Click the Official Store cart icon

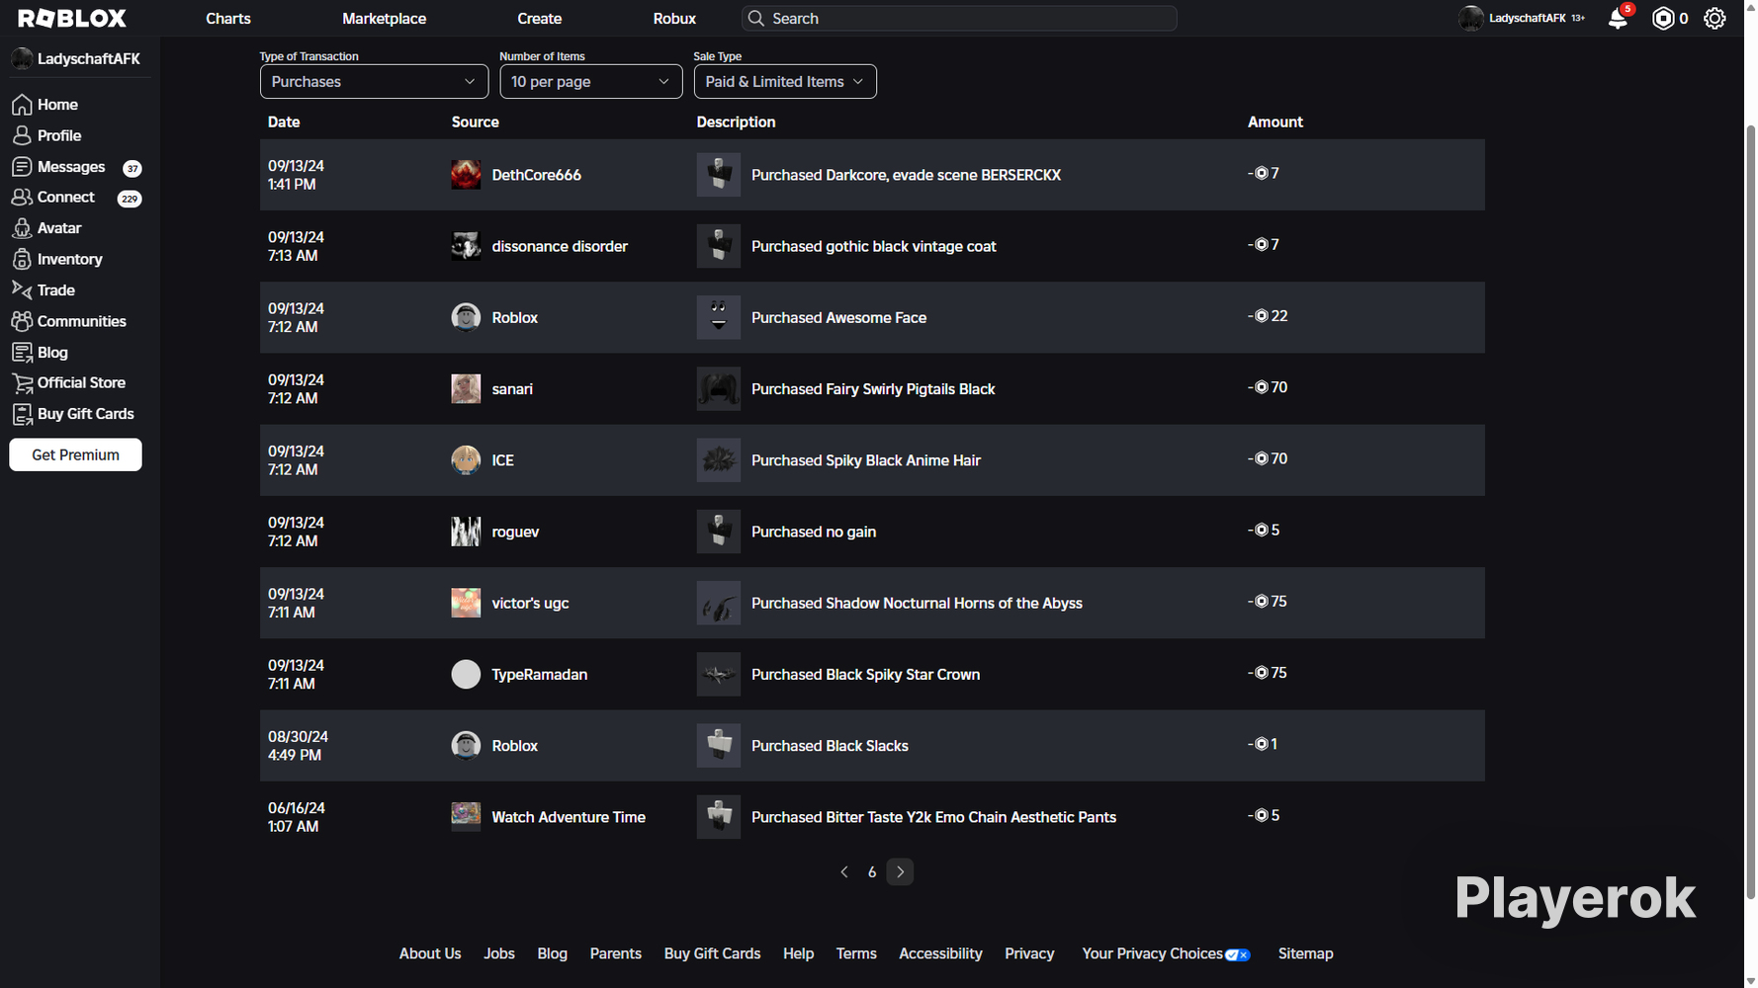pyautogui.click(x=22, y=383)
